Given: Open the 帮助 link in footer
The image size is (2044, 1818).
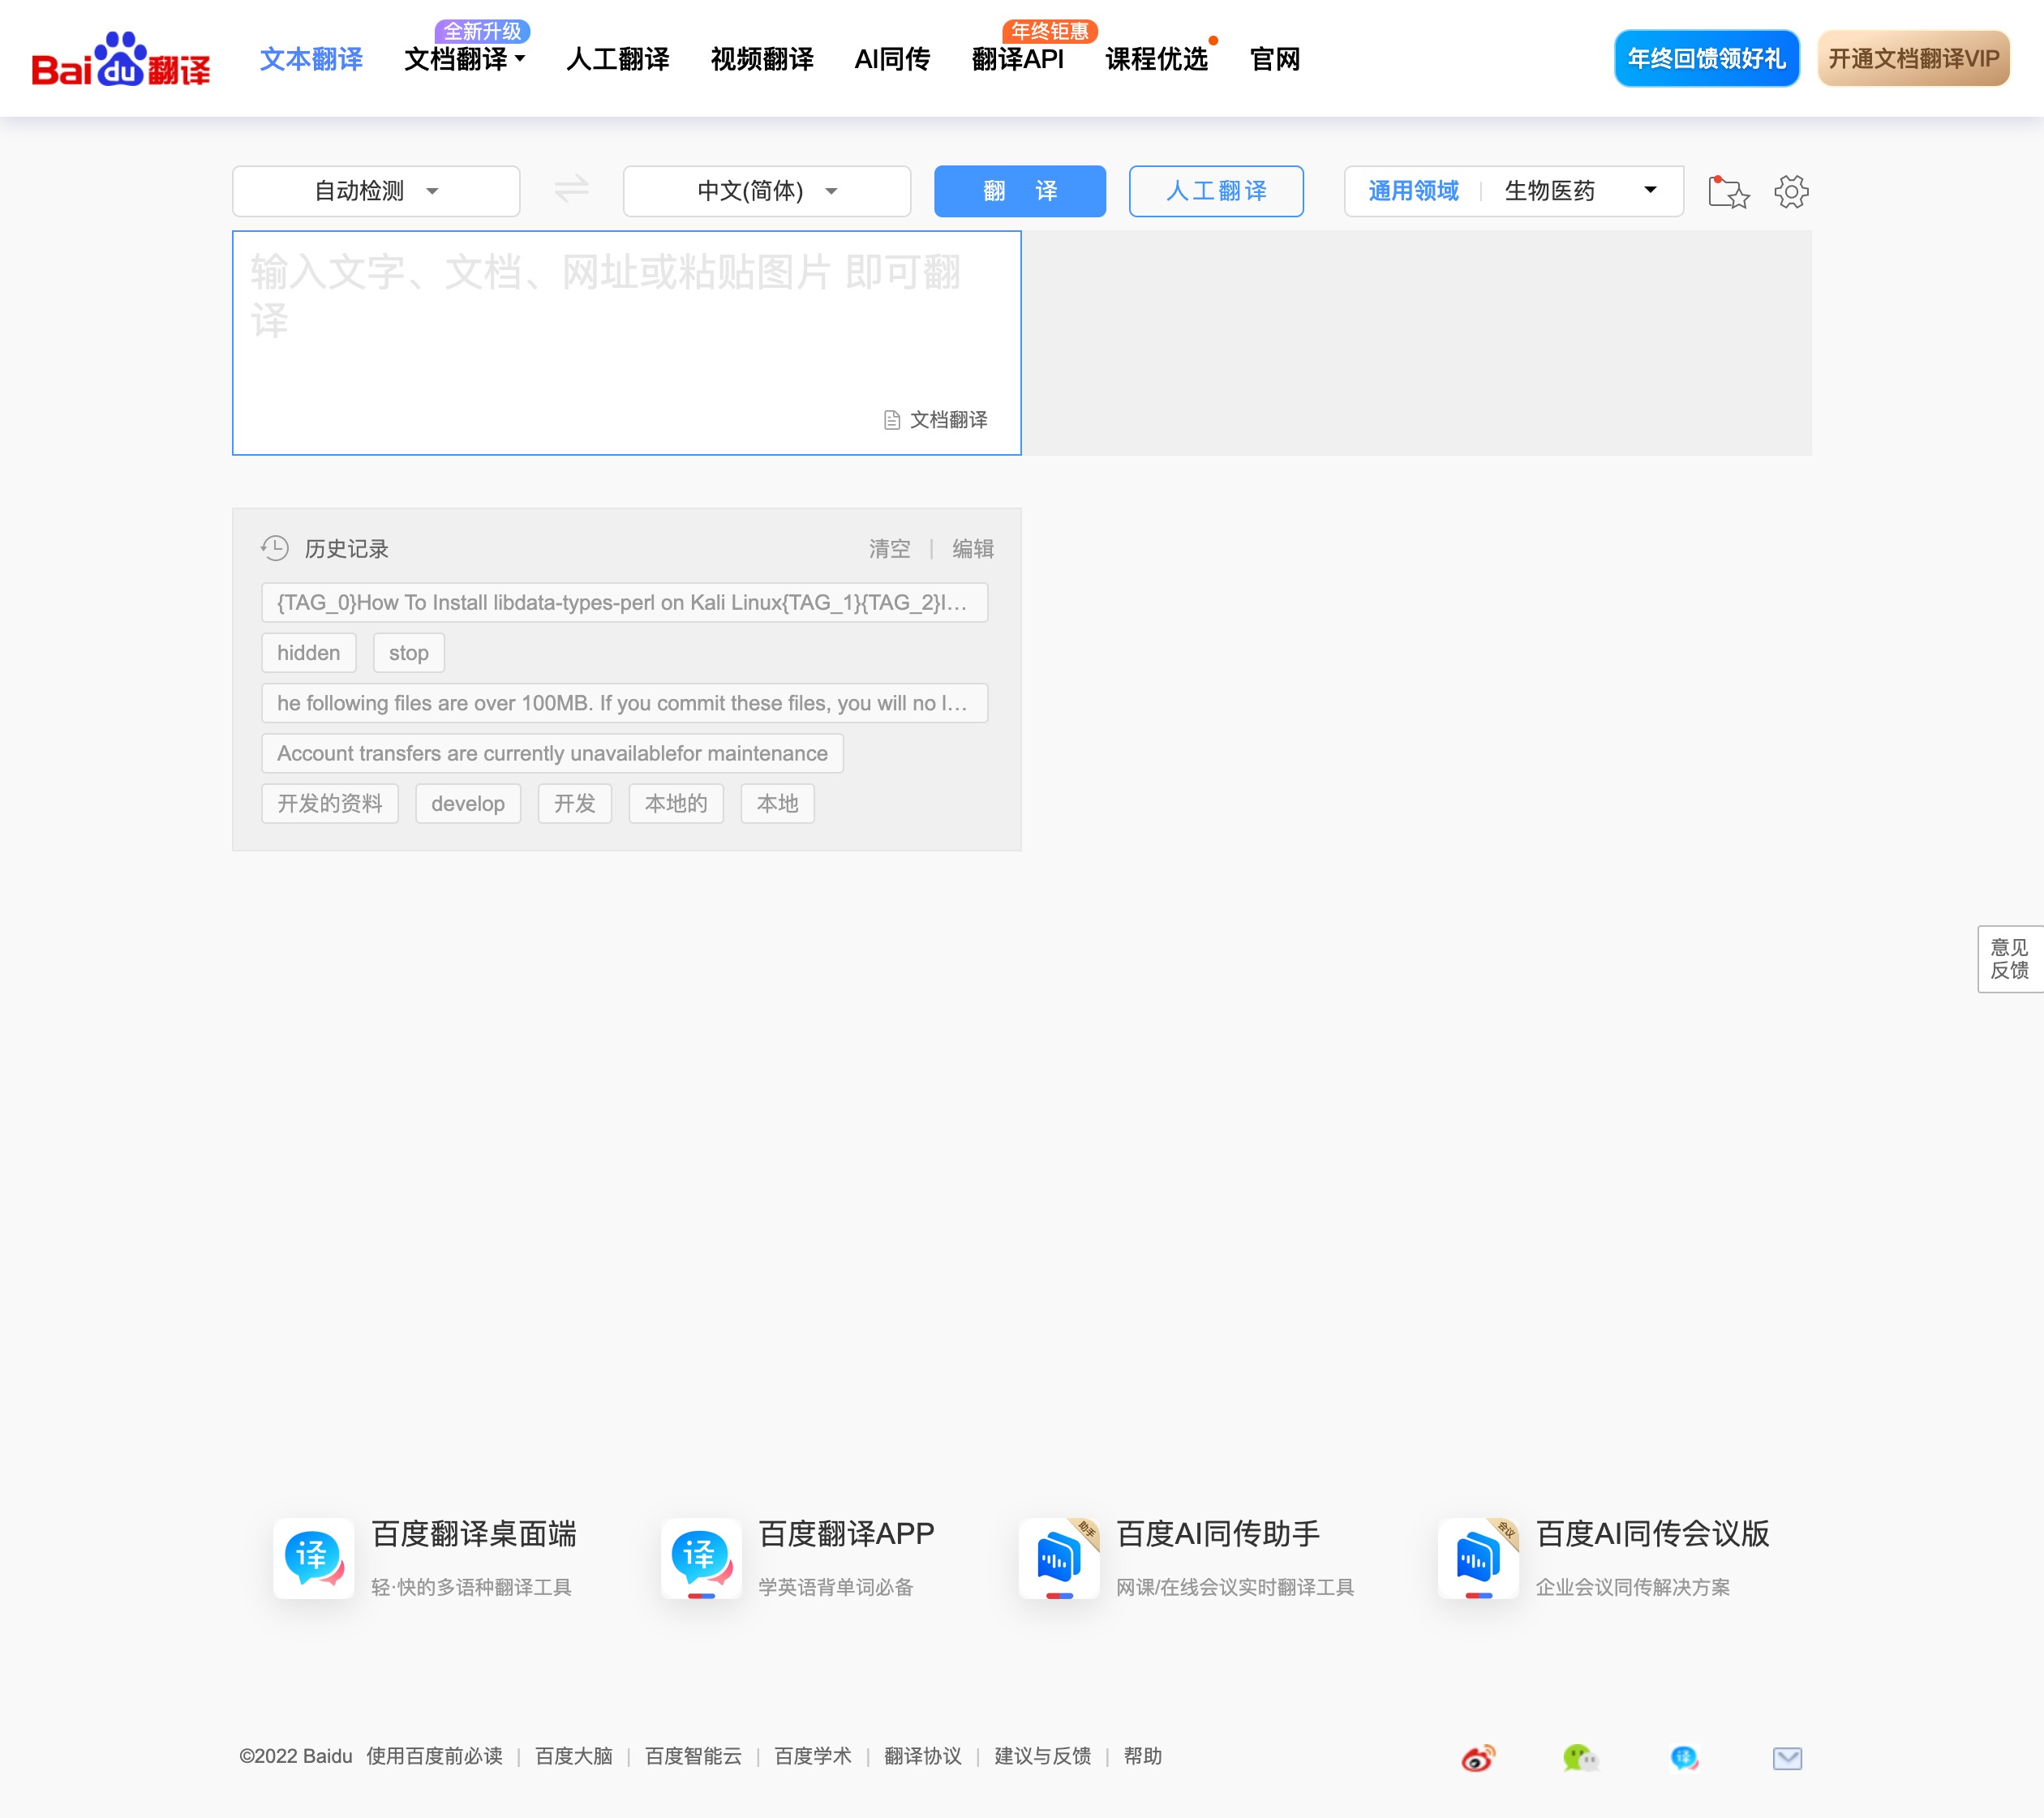Looking at the screenshot, I should pos(1143,1756).
